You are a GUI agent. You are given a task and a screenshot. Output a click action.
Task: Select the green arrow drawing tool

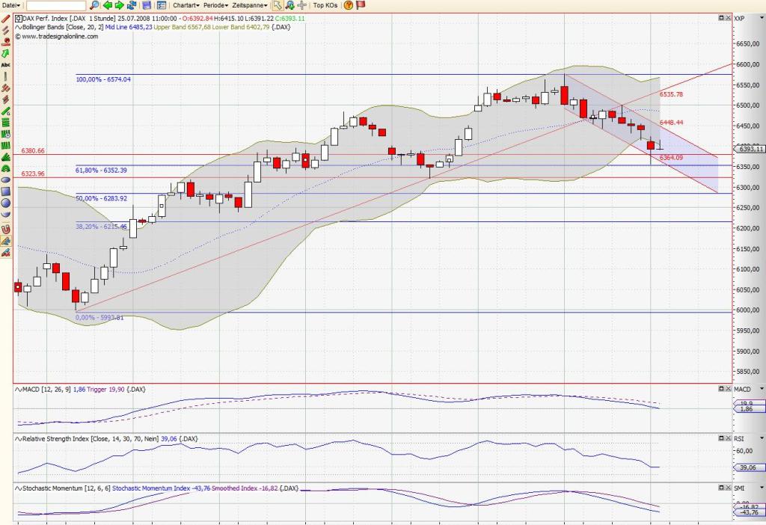click(x=6, y=53)
